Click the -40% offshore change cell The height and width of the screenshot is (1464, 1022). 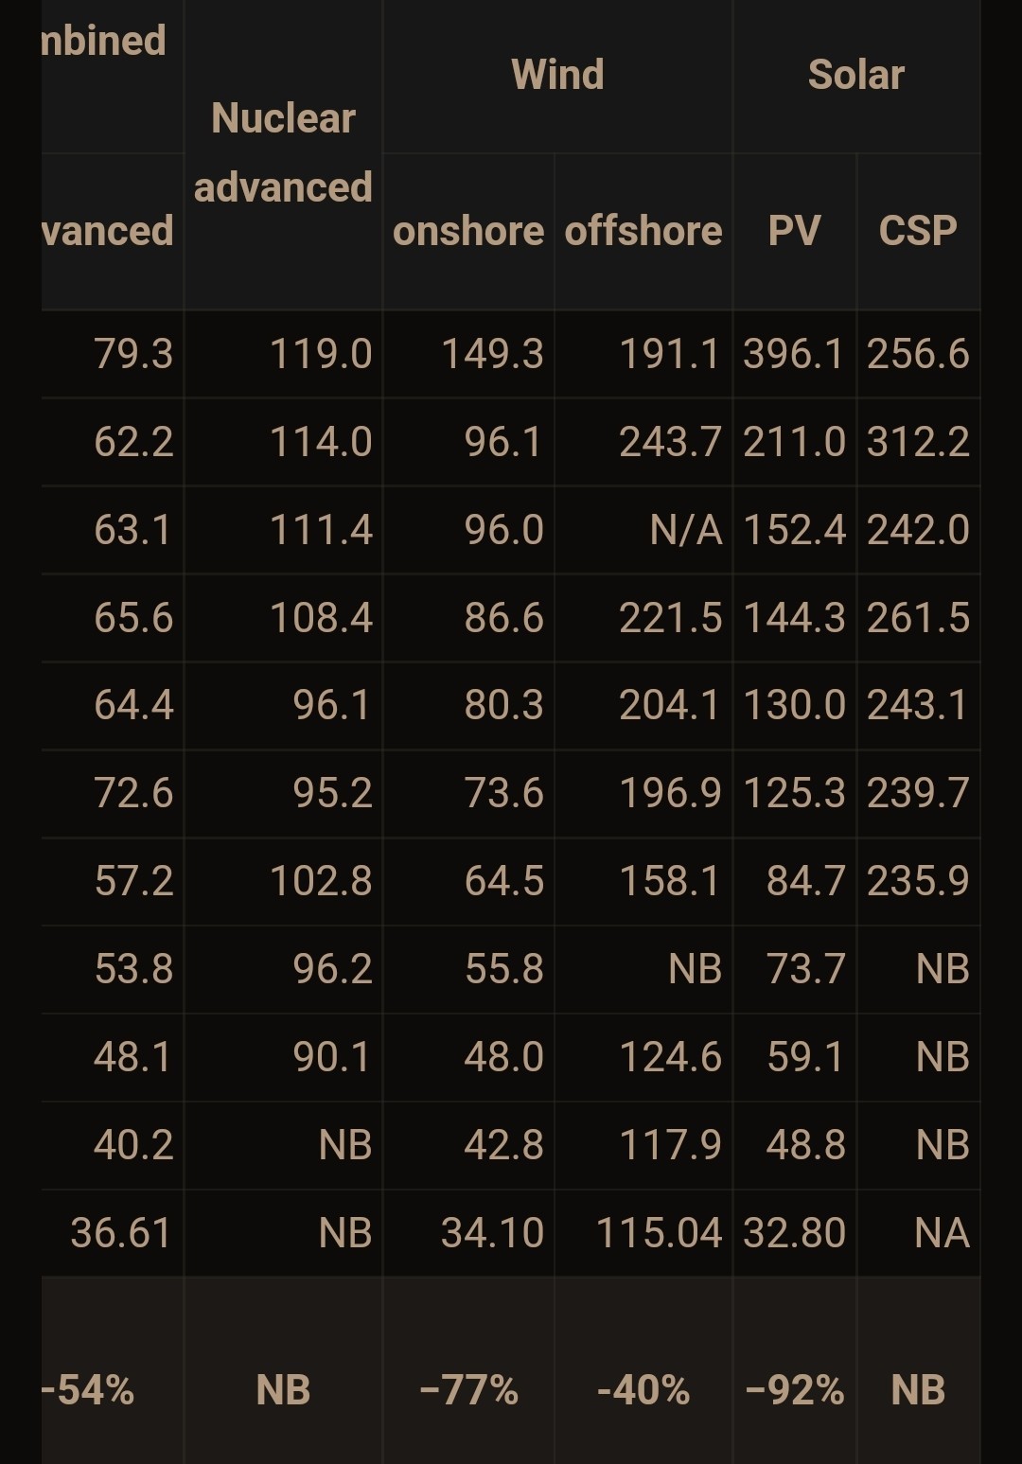643,1390
